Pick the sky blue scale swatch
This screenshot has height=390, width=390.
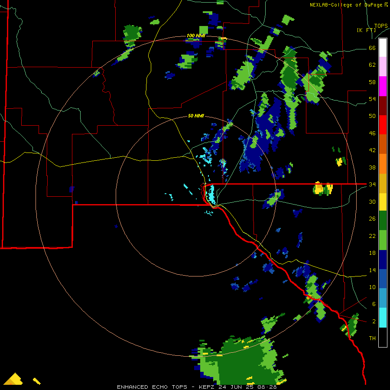click(383, 298)
